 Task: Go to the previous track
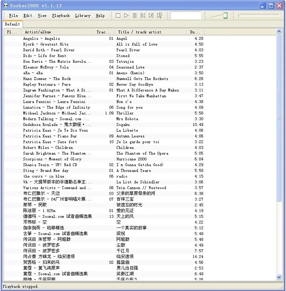[143, 15]
